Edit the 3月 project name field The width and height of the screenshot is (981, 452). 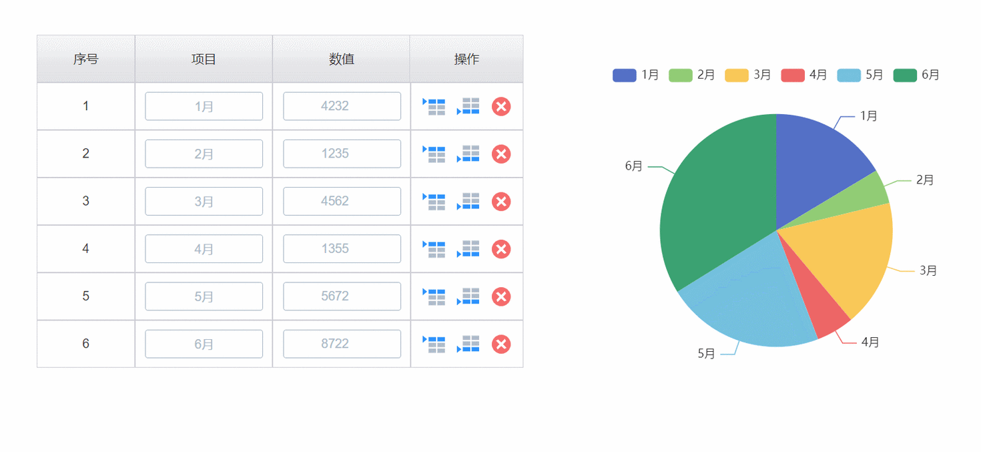(x=204, y=201)
